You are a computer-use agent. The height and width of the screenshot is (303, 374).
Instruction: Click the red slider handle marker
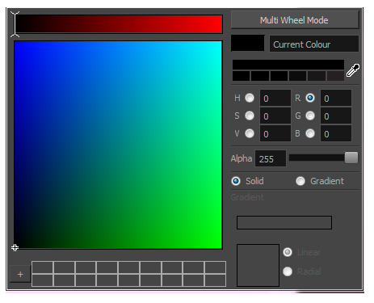pyautogui.click(x=15, y=24)
